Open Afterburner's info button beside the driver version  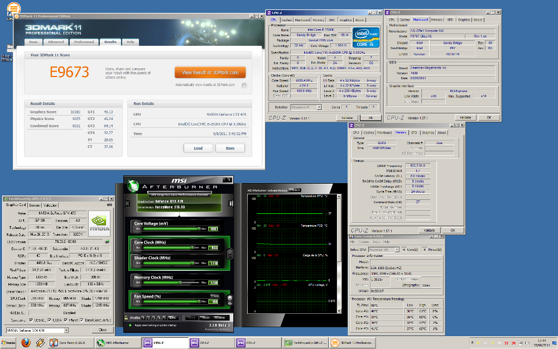point(230,203)
